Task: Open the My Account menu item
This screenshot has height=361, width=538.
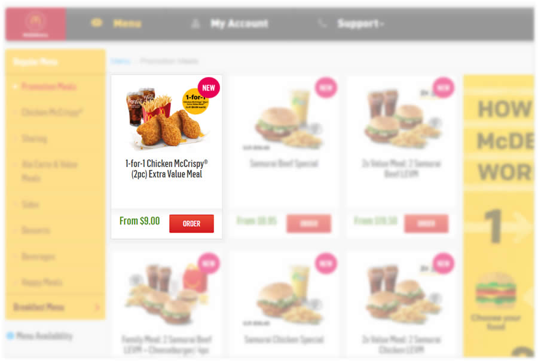Action: pyautogui.click(x=239, y=23)
